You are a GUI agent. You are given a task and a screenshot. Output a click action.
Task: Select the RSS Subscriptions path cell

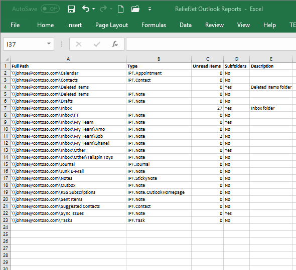point(68,192)
